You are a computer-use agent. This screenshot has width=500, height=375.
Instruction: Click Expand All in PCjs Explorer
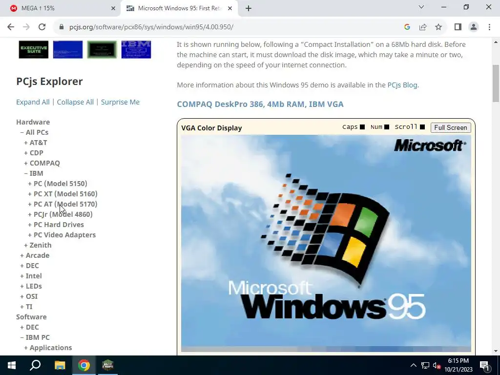(x=33, y=102)
